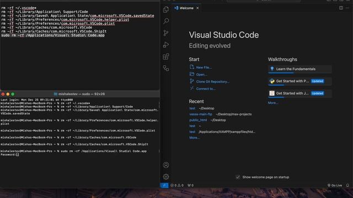Screen dimensions: 353x198
Task: Click More link under Walkthroughs
Action: click(x=273, y=103)
